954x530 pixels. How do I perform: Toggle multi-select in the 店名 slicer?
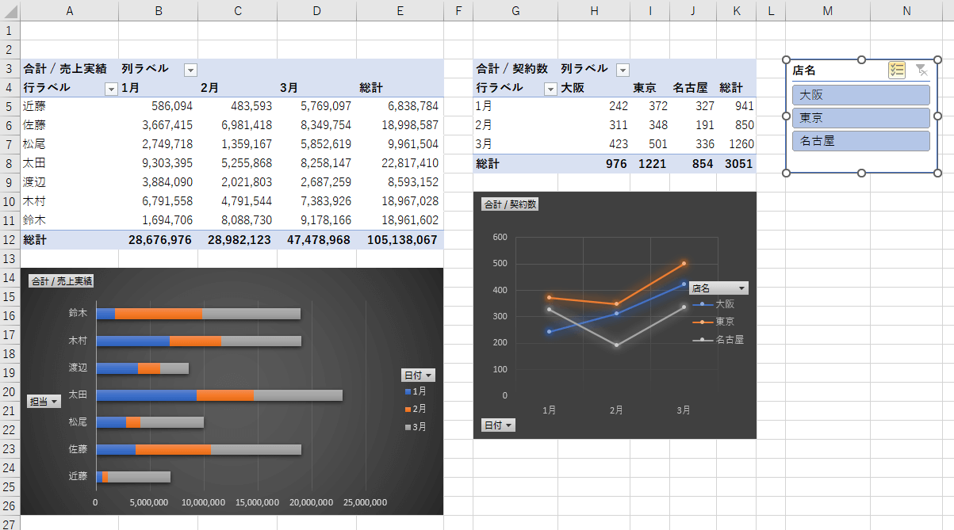[x=897, y=71]
